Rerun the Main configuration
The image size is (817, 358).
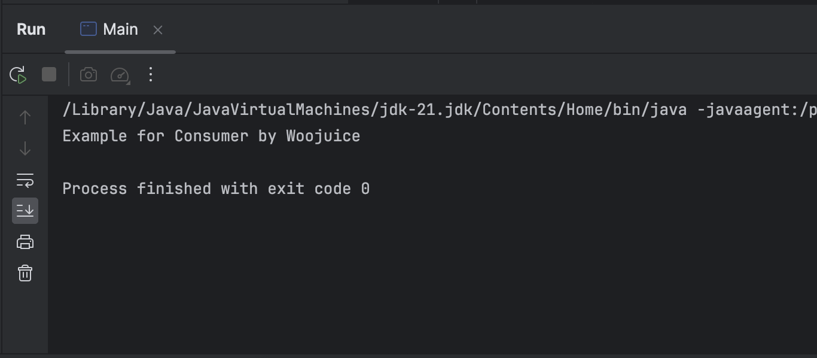click(18, 75)
